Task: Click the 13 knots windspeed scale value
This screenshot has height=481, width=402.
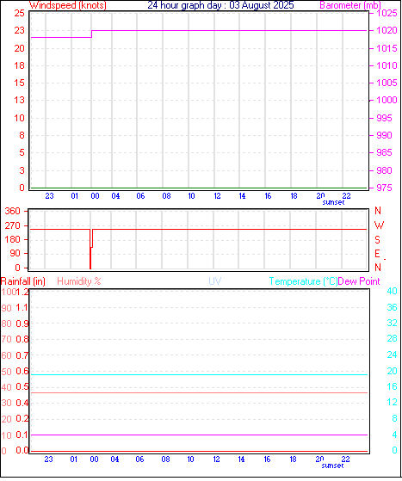Action: click(19, 100)
